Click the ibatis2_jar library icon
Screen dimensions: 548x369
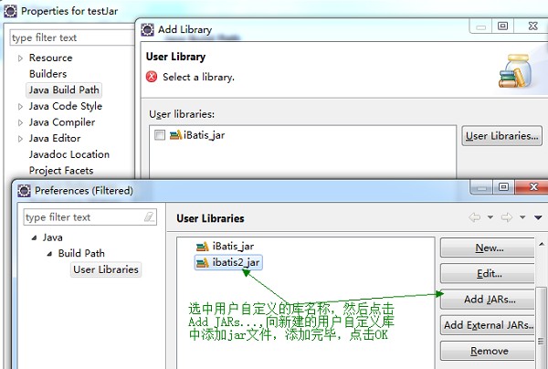point(203,263)
